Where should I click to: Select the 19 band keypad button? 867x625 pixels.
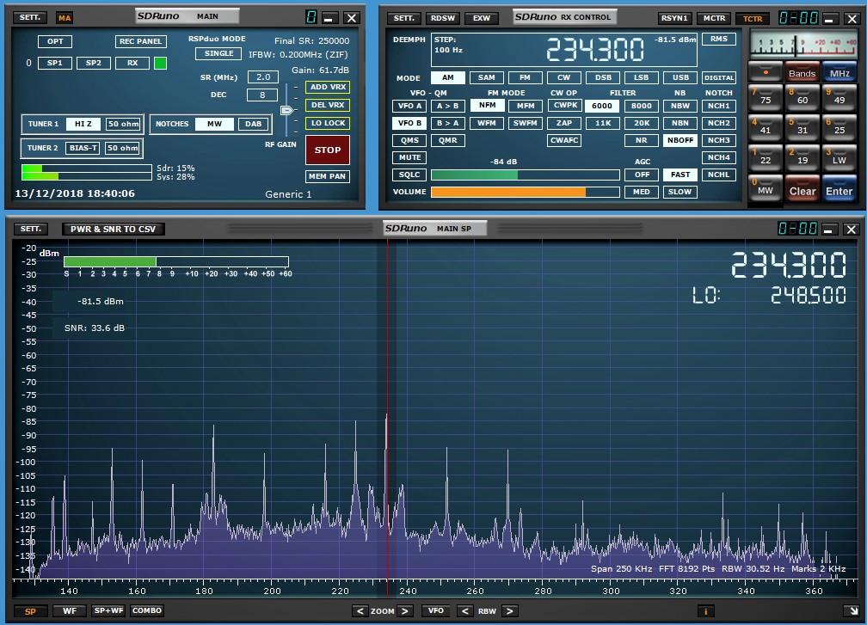802,158
